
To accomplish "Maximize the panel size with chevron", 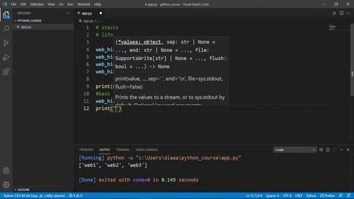I will click(x=341, y=150).
